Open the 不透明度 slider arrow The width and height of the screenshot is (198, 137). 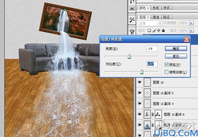pos(191,23)
